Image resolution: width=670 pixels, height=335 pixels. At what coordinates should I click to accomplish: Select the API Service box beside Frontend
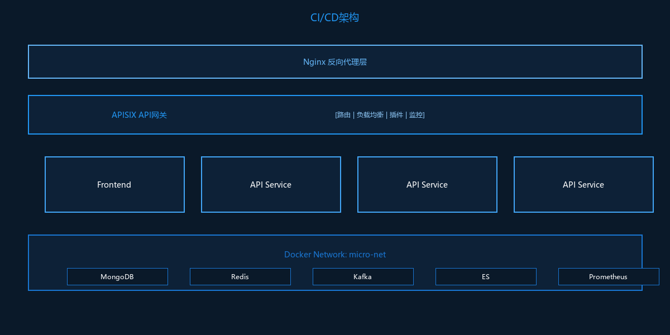tap(271, 184)
